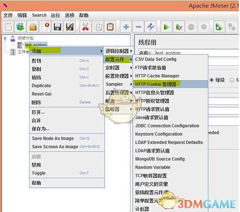Start the test with green play icon
Viewport: 240px width, 212px height.
[166, 27]
